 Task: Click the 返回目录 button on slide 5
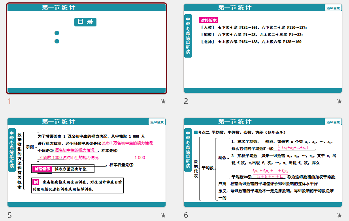click(157, 122)
